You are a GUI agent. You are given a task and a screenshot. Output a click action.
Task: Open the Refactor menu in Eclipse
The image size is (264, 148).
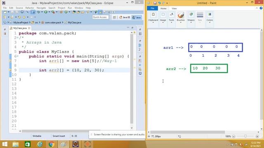[30, 8]
